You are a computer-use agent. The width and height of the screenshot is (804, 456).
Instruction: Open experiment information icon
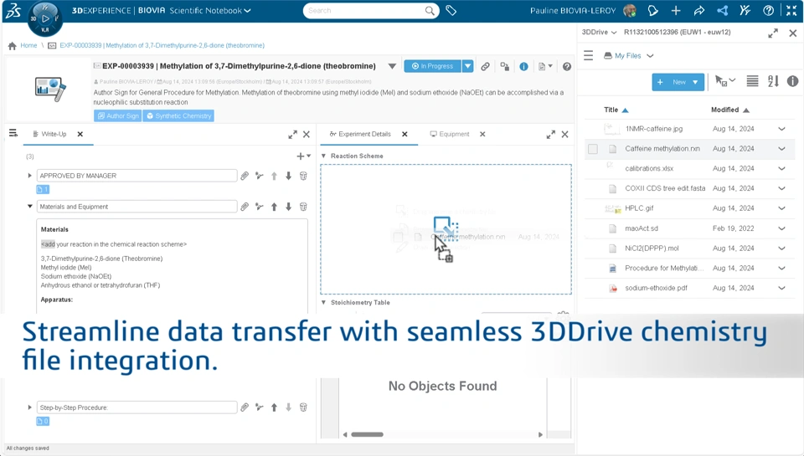point(523,66)
